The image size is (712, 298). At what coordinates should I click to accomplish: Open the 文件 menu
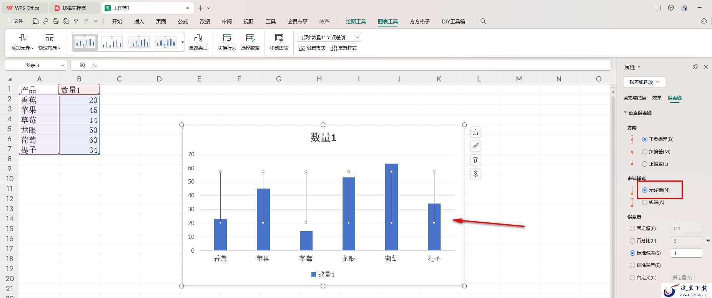coord(15,22)
